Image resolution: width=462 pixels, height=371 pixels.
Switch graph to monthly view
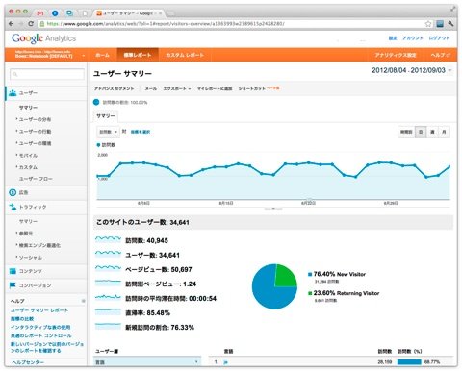444,132
